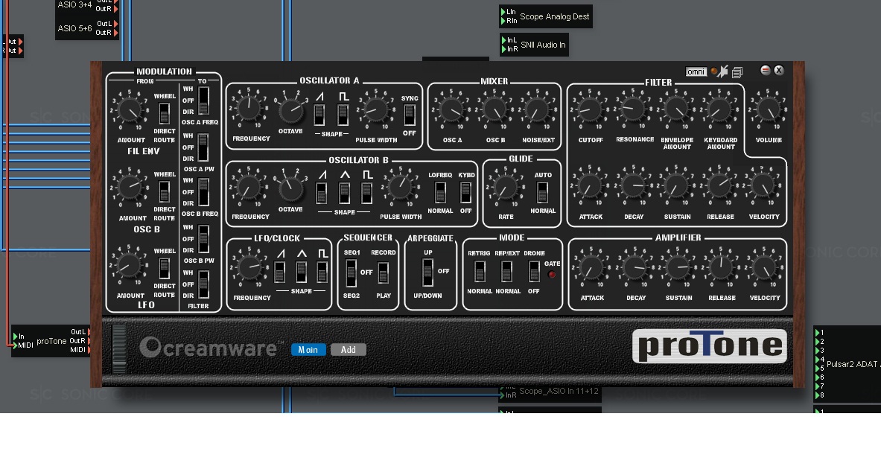Image resolution: width=881 pixels, height=469 pixels.
Task: Flip the Sequencer record/play switch
Action: [384, 273]
